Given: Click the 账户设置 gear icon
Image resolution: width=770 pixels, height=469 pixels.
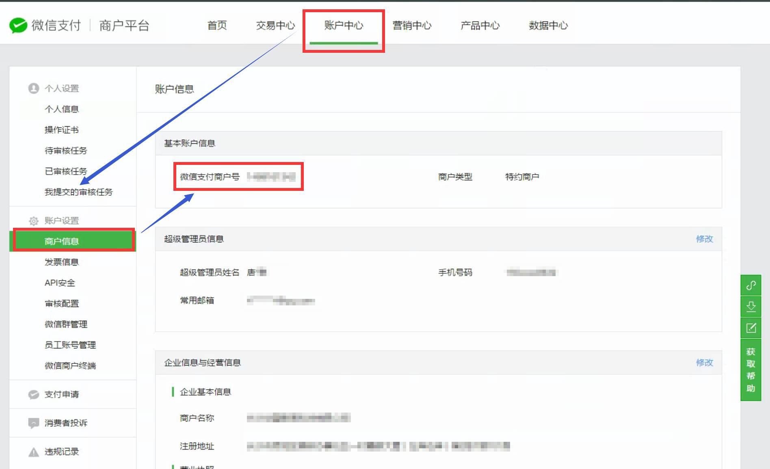Looking at the screenshot, I should 33,220.
